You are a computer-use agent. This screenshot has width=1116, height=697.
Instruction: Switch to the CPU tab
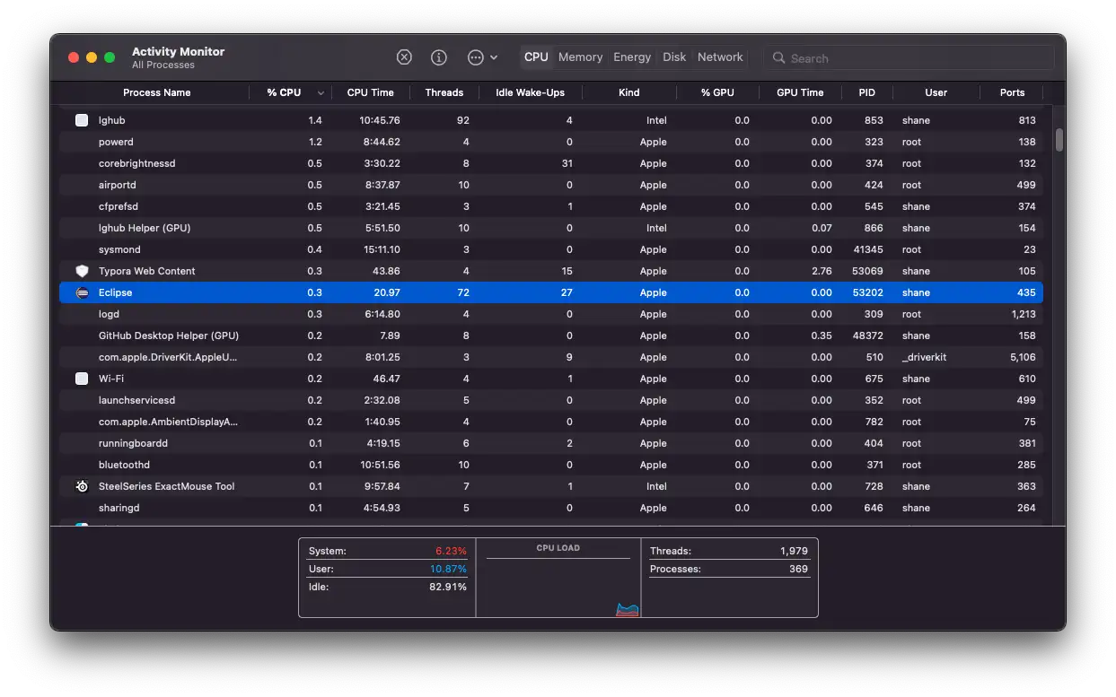tap(536, 57)
